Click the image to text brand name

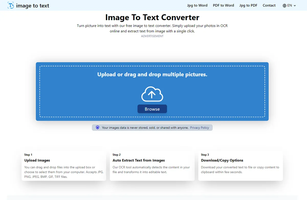click(x=32, y=5)
